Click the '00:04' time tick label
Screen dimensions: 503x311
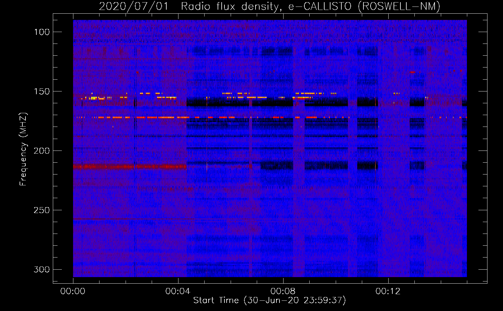[x=178, y=291]
